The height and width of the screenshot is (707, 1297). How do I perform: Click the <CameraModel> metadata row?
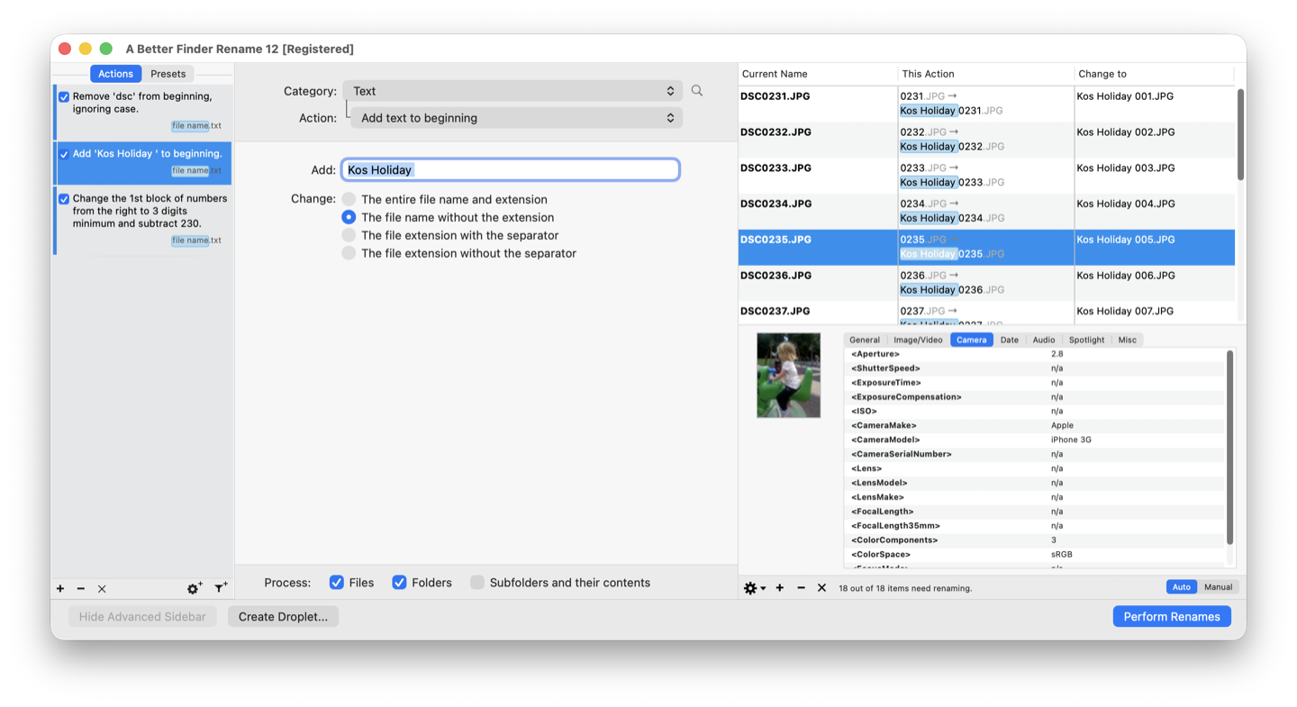click(x=1036, y=440)
